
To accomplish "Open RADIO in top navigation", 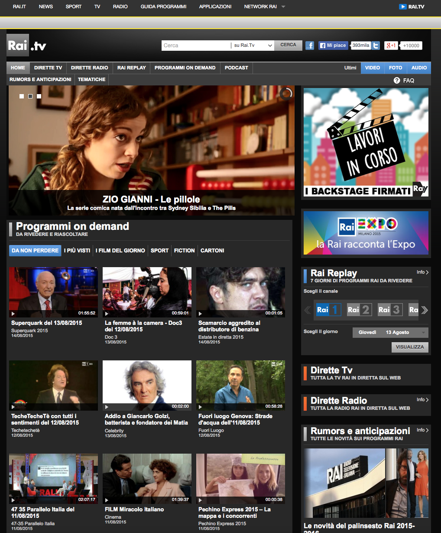I will click(120, 7).
